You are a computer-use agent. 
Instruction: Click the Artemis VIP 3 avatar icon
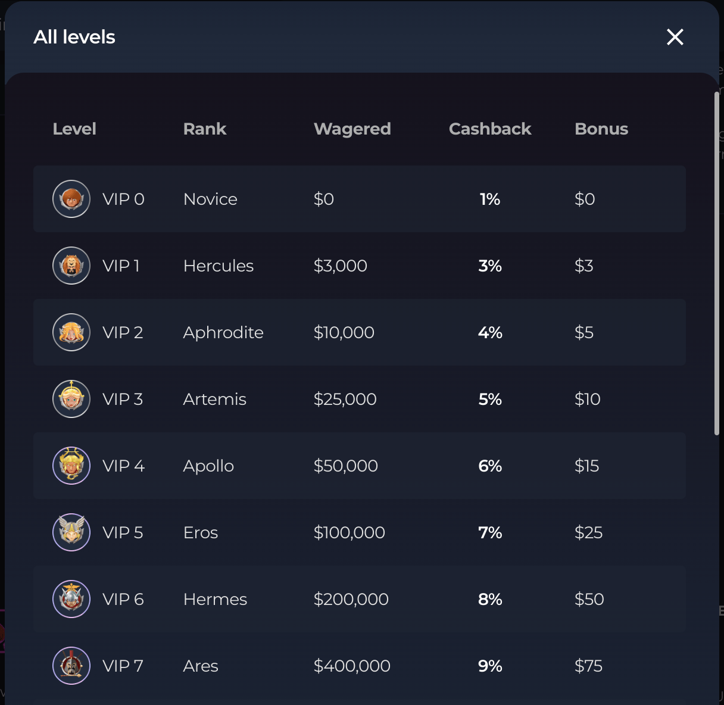(71, 399)
